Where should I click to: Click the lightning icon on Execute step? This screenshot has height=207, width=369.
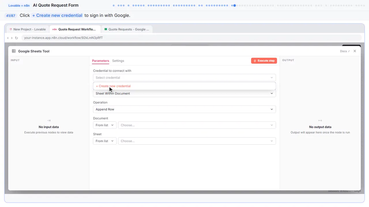pos(255,61)
